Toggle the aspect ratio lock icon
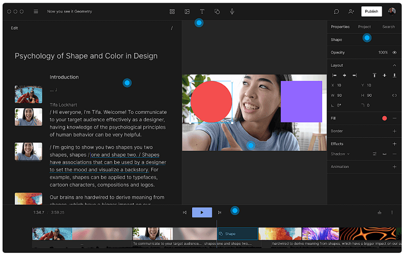The height and width of the screenshot is (255, 404). (394, 95)
